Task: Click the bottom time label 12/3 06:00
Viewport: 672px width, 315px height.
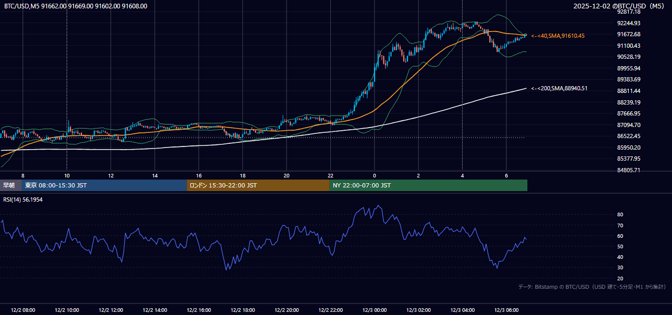Action: click(x=506, y=310)
